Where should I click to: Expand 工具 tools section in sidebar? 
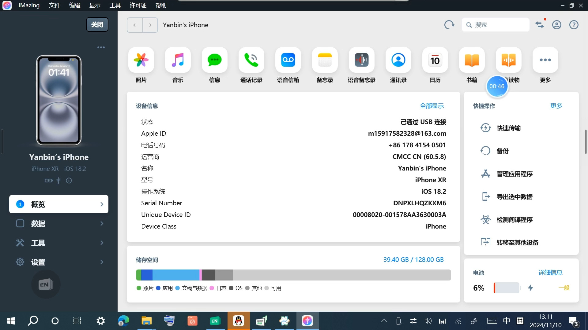[x=59, y=243]
